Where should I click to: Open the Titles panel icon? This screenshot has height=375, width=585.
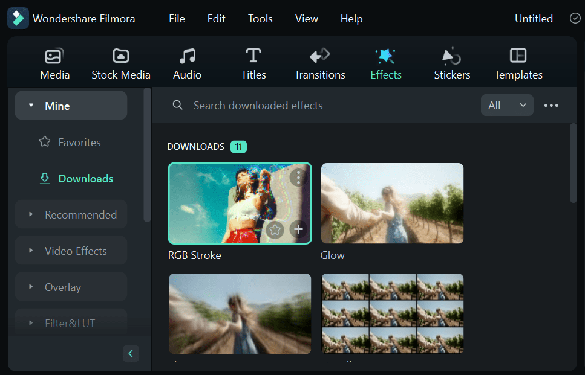tap(253, 56)
